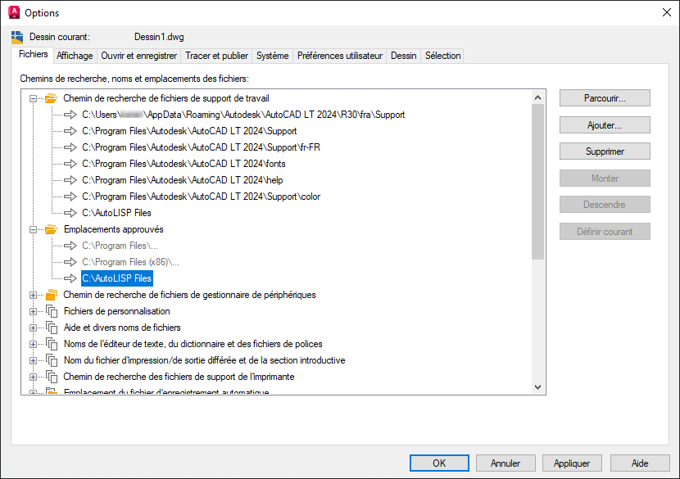Click files icon of Nom du fichier d'impression
This screenshot has width=680, height=479.
[52, 360]
